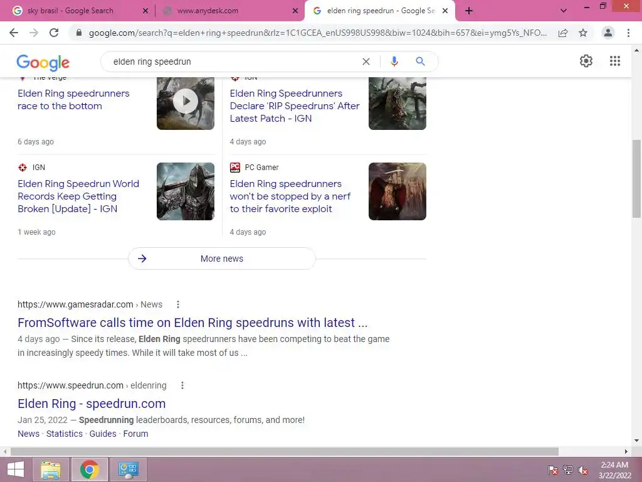642x482 pixels.
Task: Click the knight helmet thumbnail
Action: tap(186, 191)
